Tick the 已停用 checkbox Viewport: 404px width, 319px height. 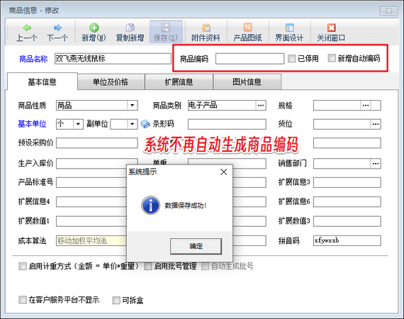pyautogui.click(x=291, y=59)
